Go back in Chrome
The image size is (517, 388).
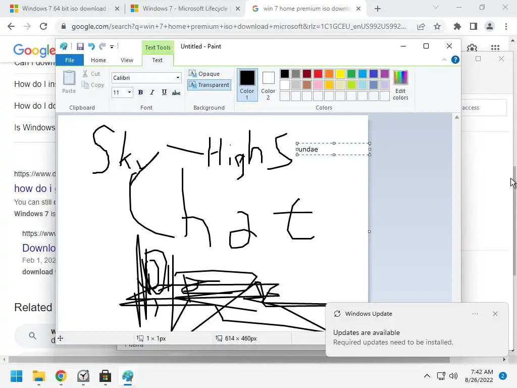pyautogui.click(x=11, y=26)
